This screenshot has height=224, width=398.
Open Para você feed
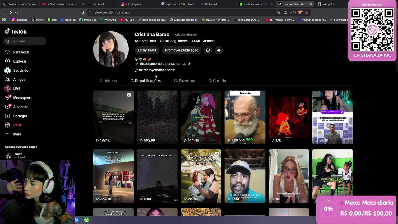coord(17,52)
